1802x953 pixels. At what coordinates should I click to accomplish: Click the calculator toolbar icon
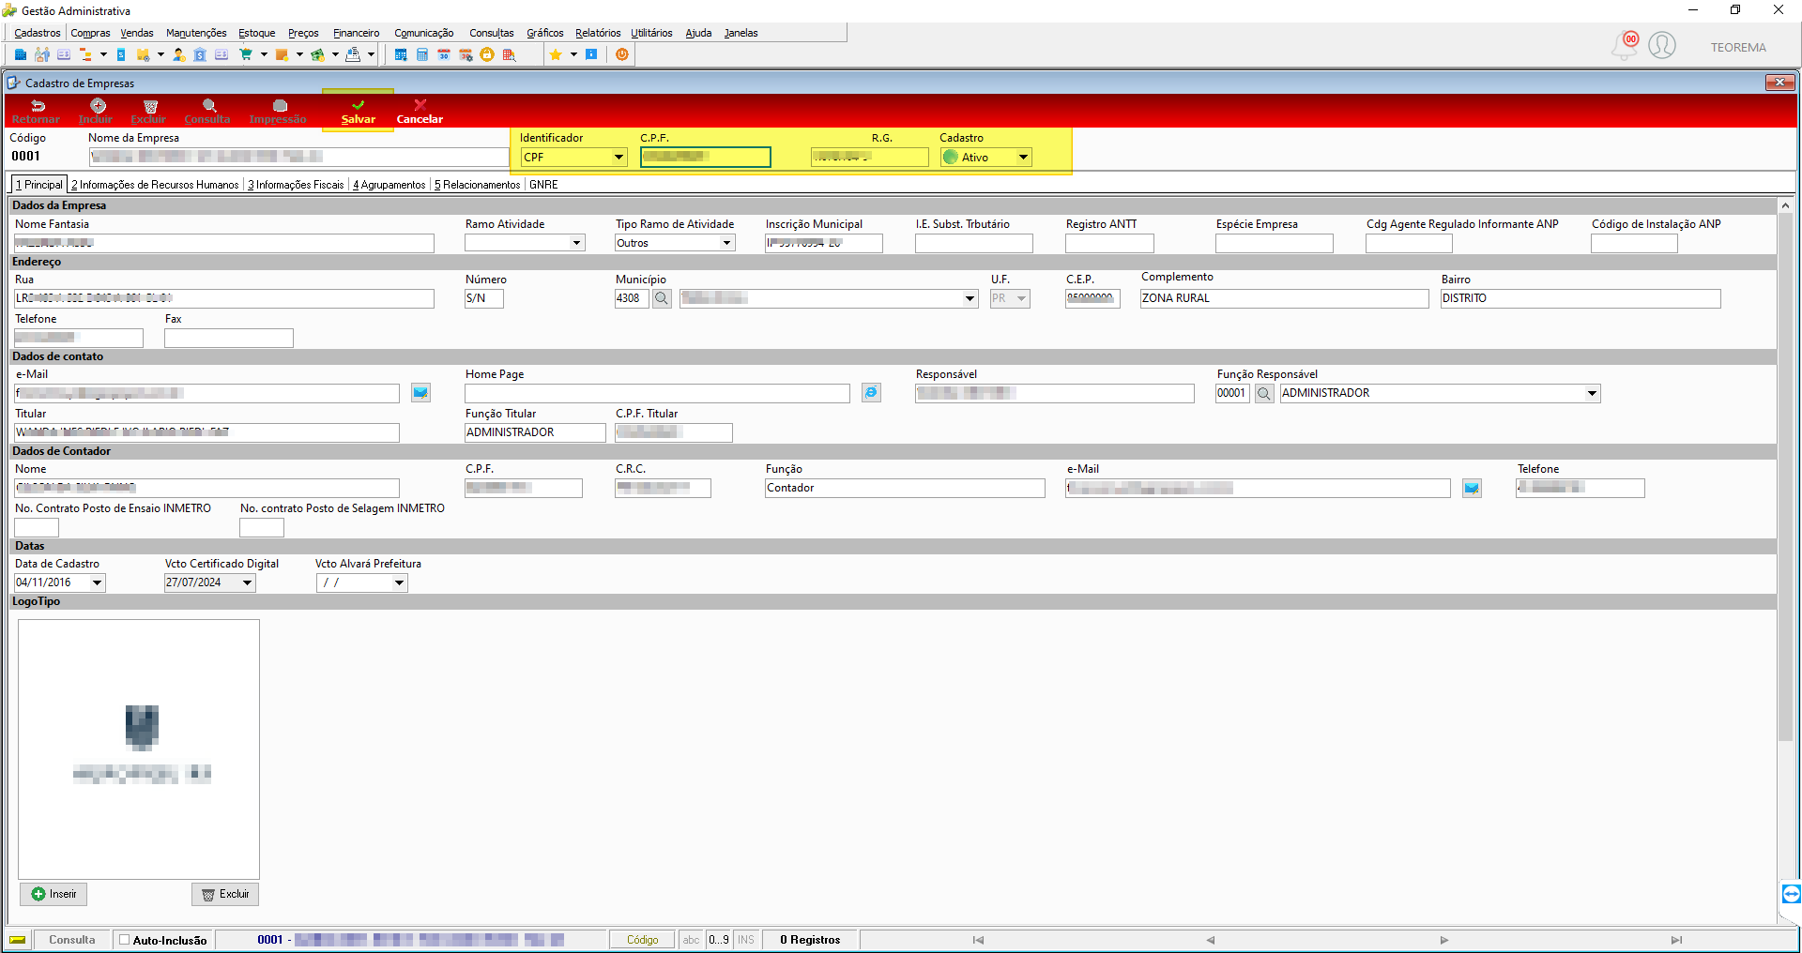[422, 54]
